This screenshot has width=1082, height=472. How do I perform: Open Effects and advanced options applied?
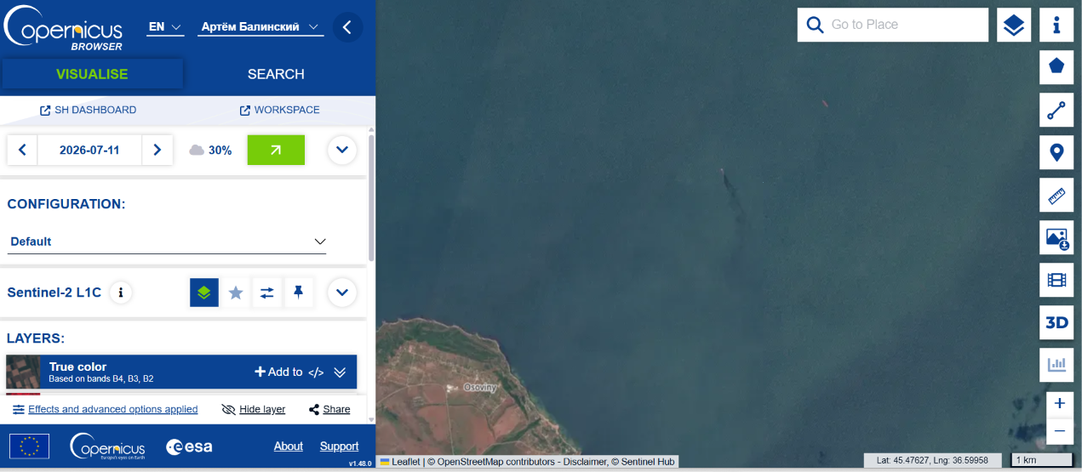click(106, 409)
